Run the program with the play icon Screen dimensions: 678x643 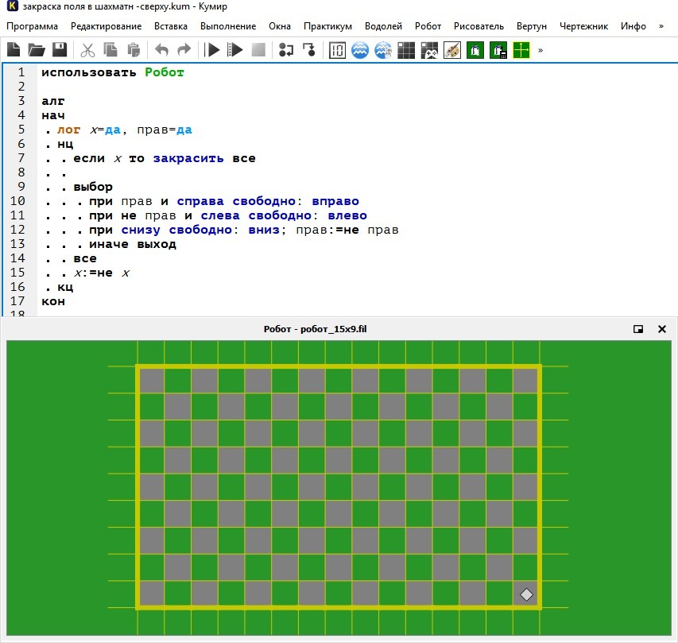212,50
